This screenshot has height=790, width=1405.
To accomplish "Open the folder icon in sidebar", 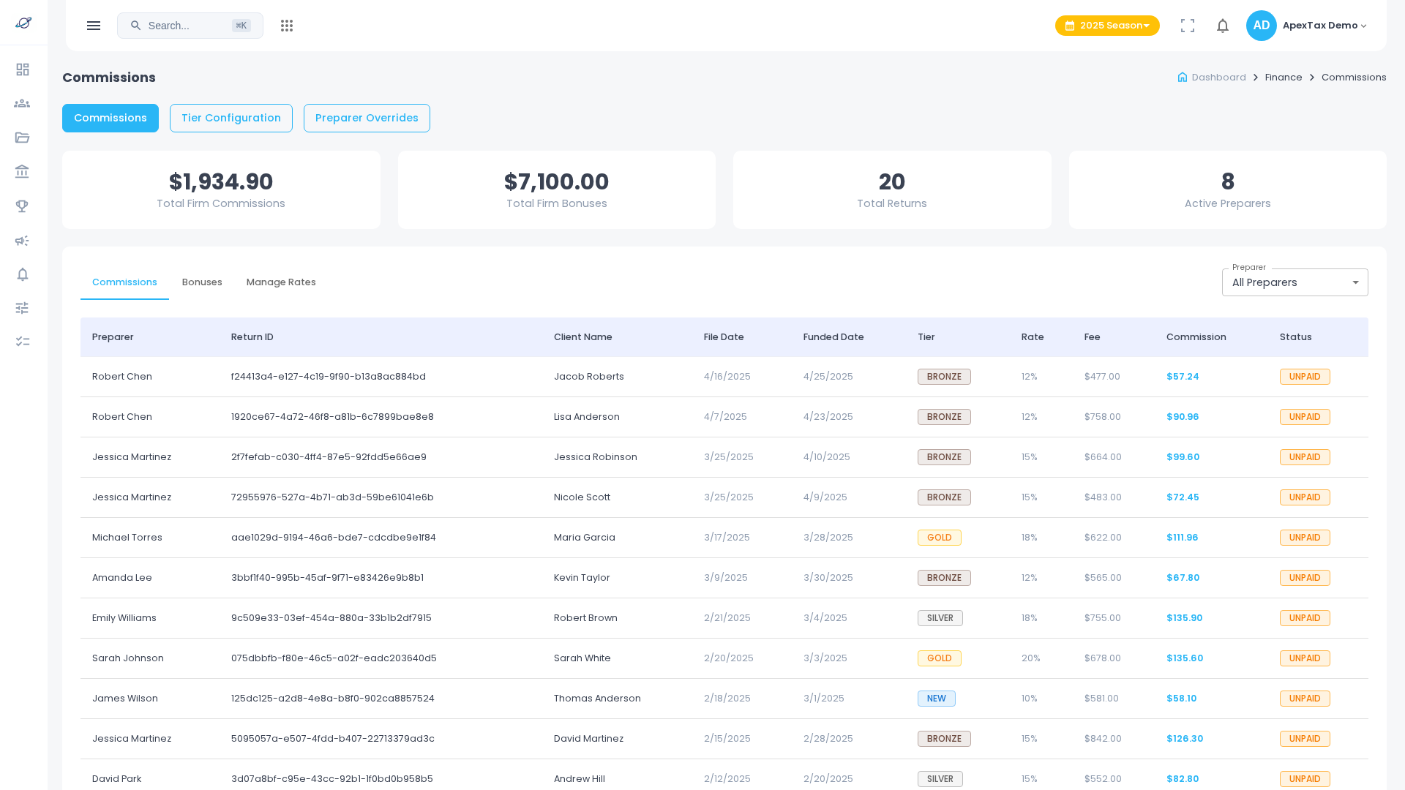I will (23, 138).
